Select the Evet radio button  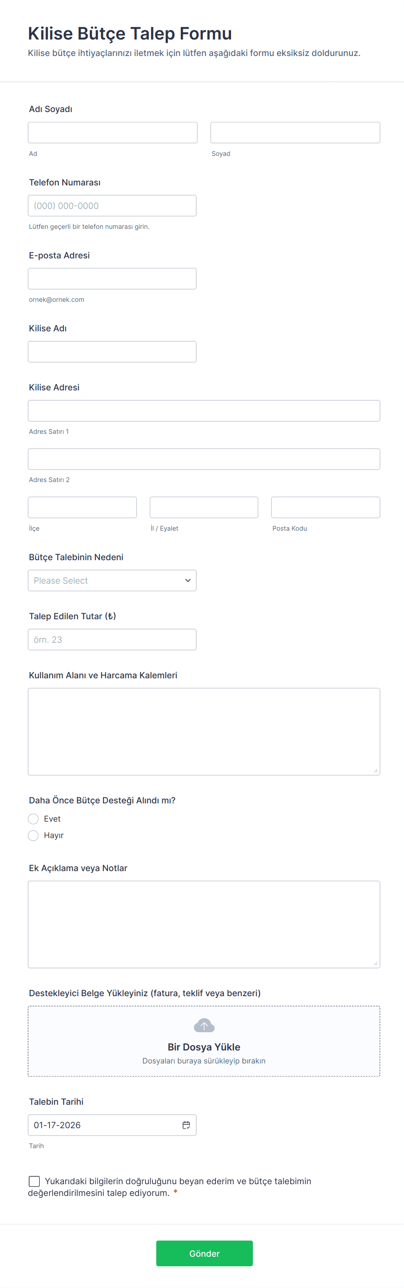click(33, 819)
